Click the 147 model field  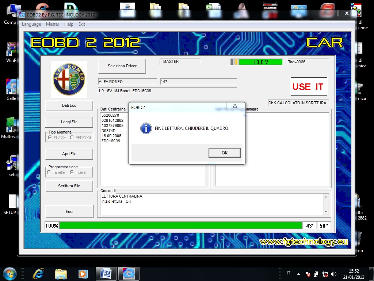198,82
